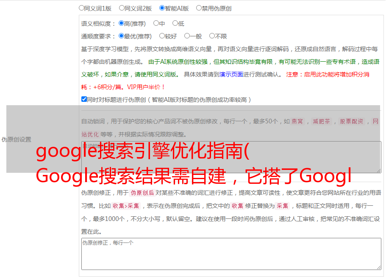
Task: Click the 伪原创修正 textarea
Action: point(231,254)
